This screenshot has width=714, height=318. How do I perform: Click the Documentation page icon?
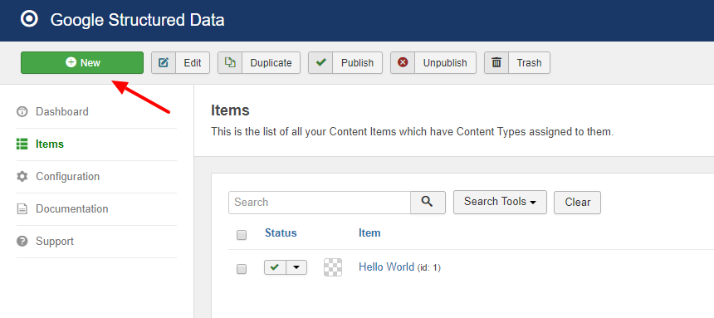pos(22,208)
